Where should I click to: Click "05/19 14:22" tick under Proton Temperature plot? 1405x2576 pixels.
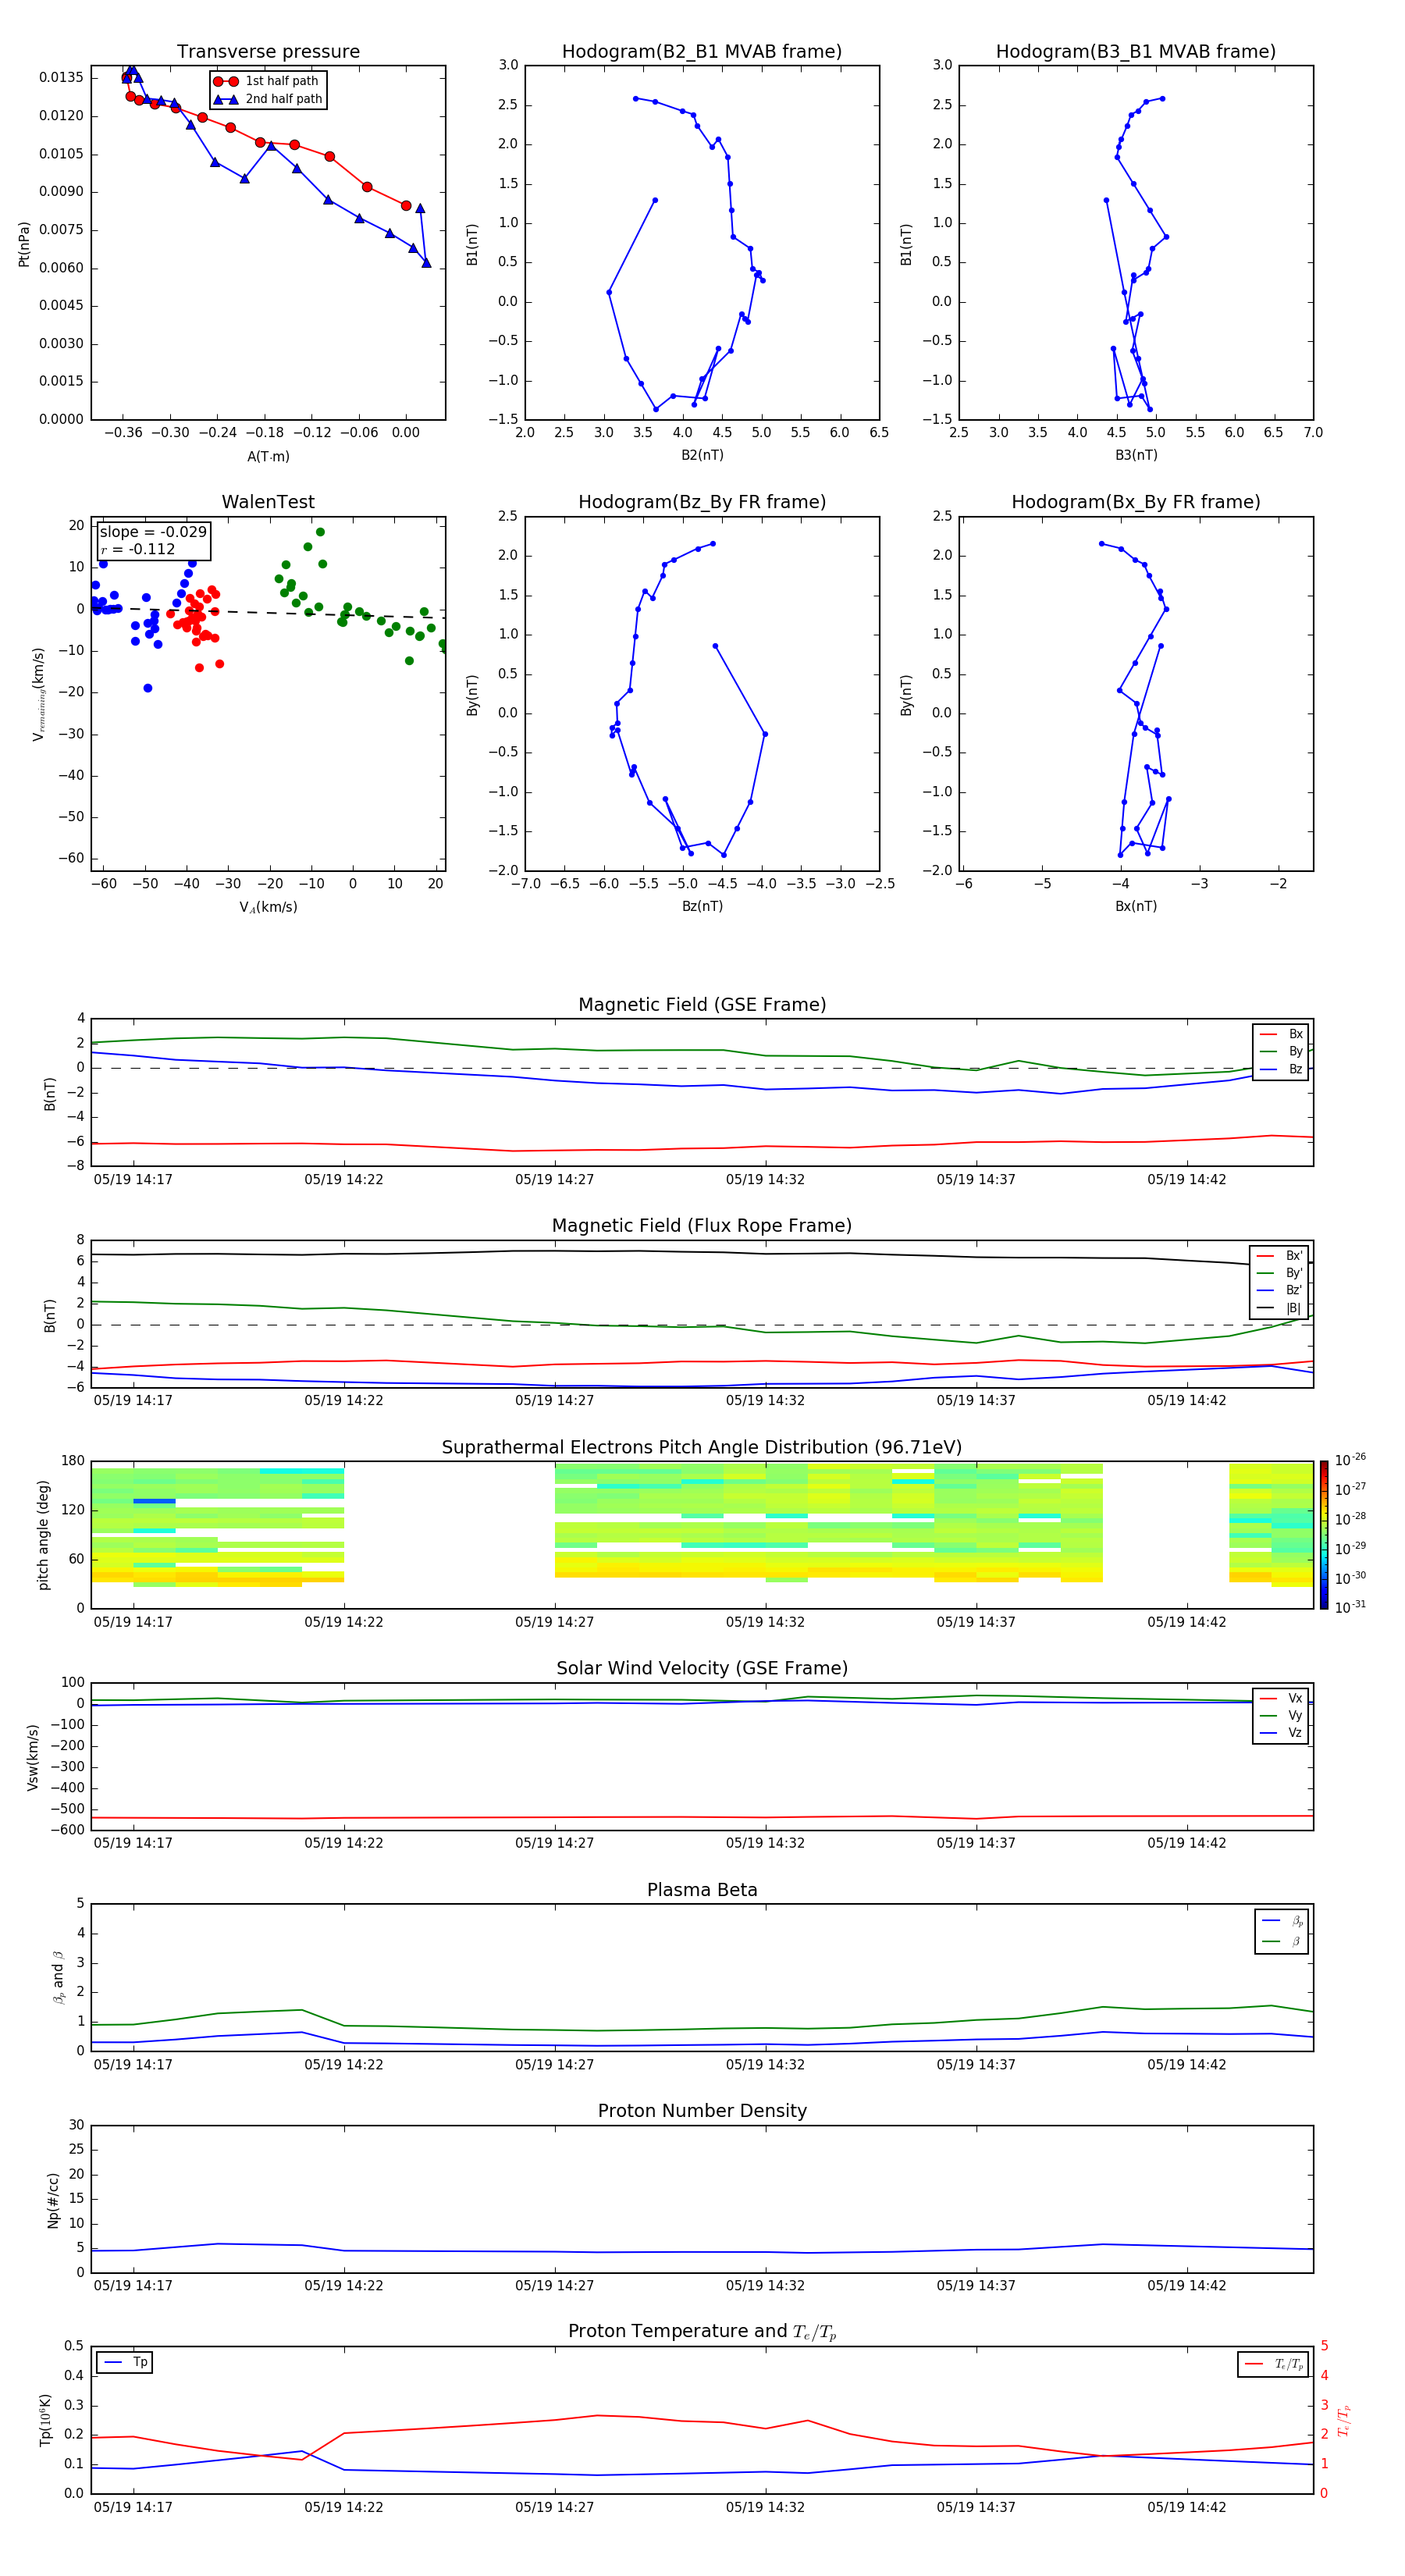coord(344,2507)
